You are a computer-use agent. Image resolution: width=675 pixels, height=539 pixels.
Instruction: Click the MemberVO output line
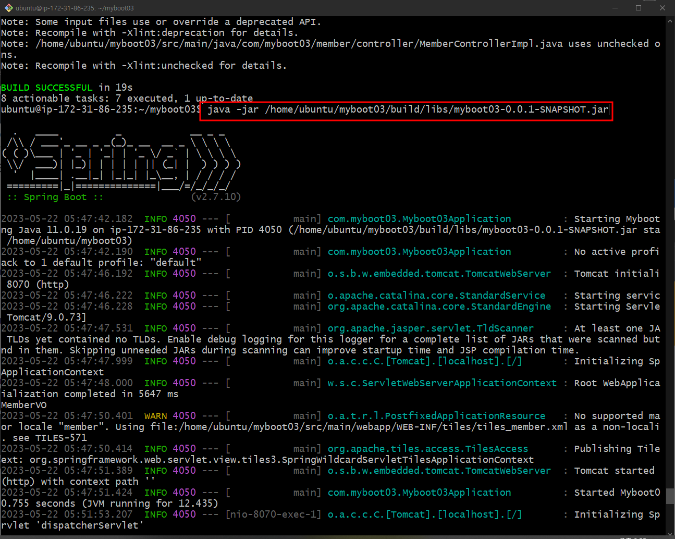tap(24, 405)
